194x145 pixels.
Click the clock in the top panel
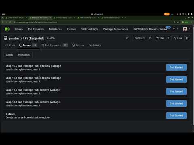pyautogui.click(x=97, y=14)
